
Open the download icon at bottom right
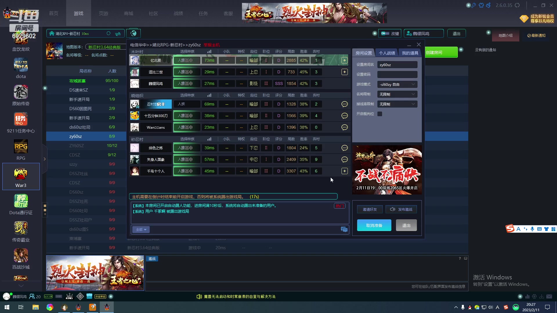click(x=541, y=296)
